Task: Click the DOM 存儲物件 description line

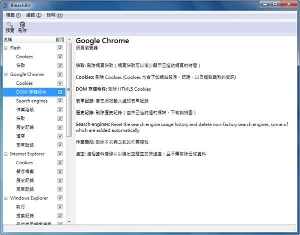Action: click(x=113, y=89)
